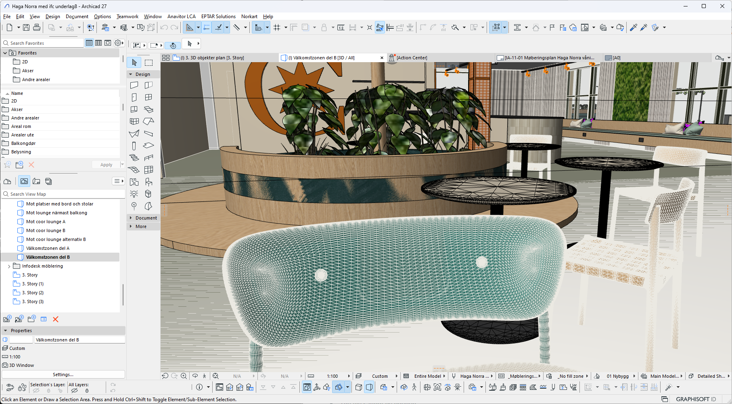Click the zoom-in magnifier below the 3D view
This screenshot has width=732, height=404.
[x=184, y=376]
